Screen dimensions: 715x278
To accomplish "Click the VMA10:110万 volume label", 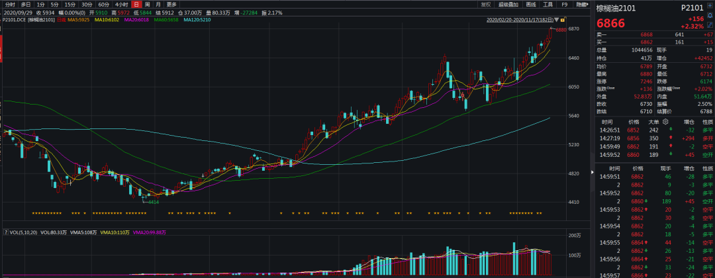I will 115,232.
